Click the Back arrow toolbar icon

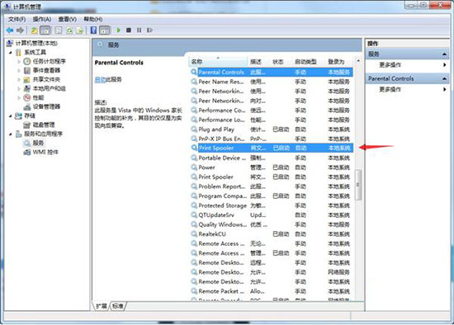pyautogui.click(x=10, y=30)
